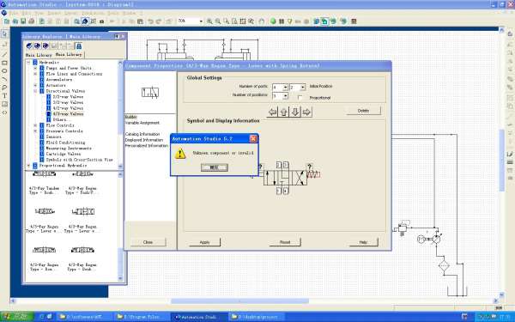Viewport: 515px width, 322px height.
Task: Select 4/2-way Valves in library tree
Action: click(68, 108)
